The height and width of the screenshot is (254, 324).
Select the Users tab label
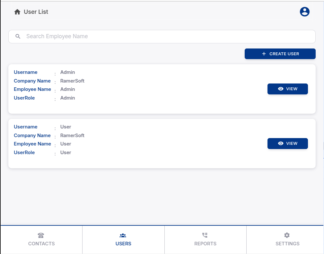coord(123,244)
